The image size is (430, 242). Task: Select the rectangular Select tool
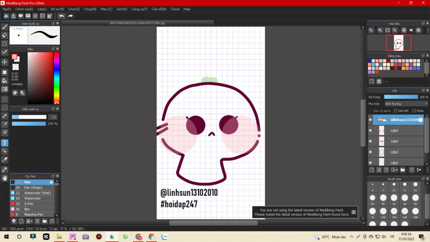(x=5, y=99)
